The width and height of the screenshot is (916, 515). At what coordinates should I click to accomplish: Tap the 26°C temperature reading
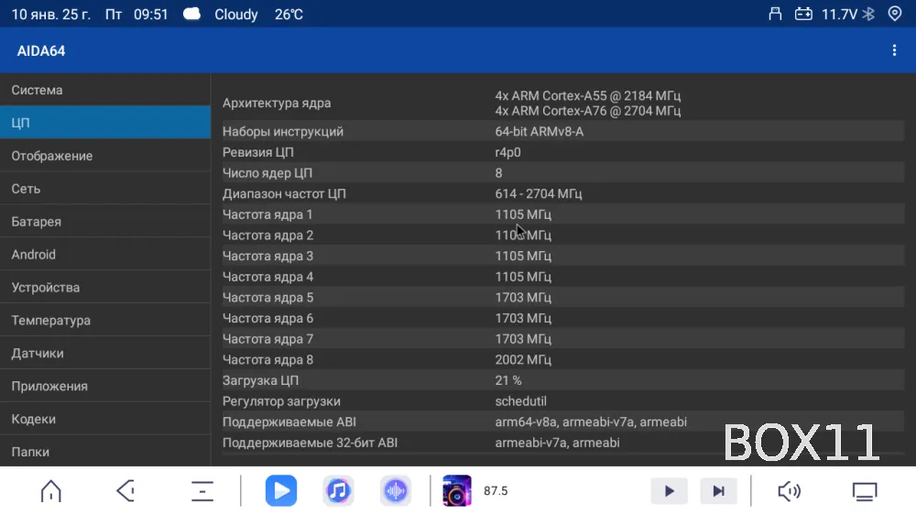tap(289, 15)
